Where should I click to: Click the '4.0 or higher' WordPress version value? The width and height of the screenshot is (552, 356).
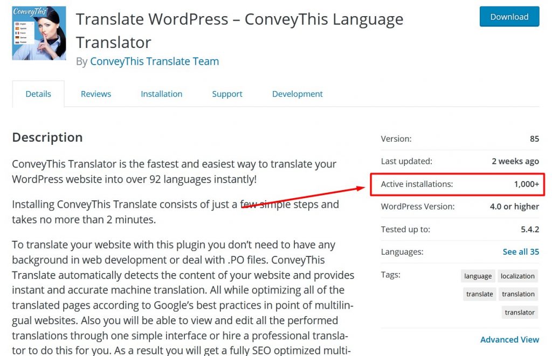point(514,206)
